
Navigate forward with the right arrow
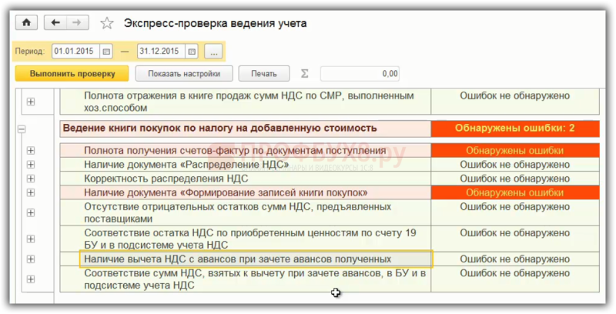click(x=77, y=23)
